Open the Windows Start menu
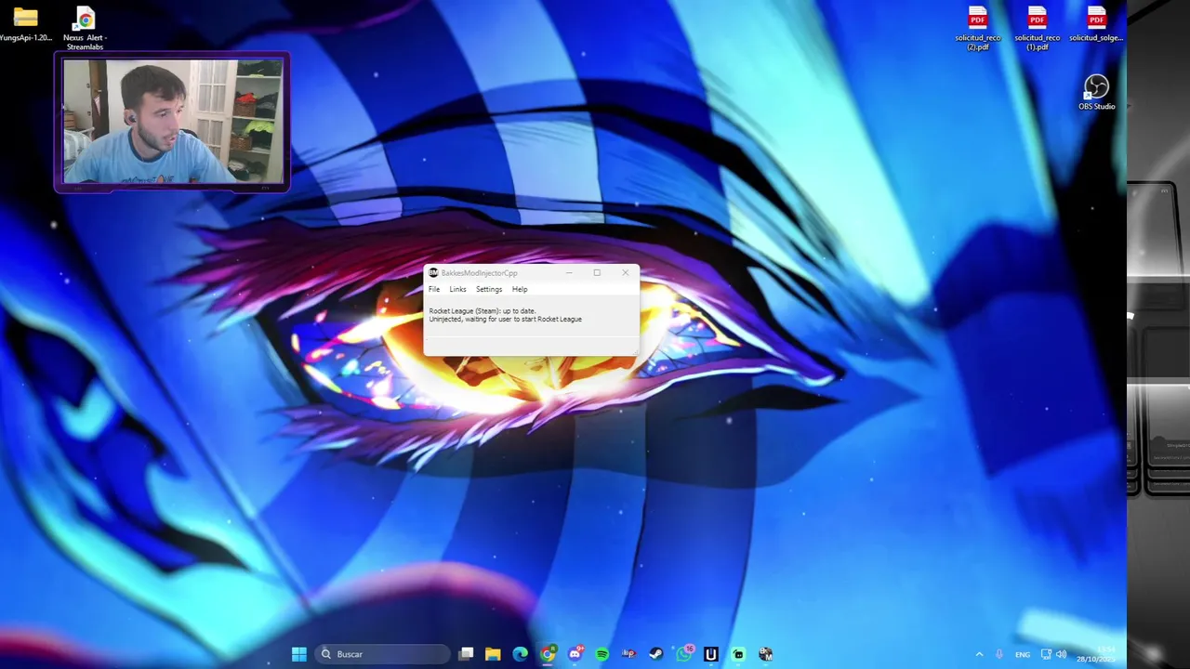 (x=298, y=654)
